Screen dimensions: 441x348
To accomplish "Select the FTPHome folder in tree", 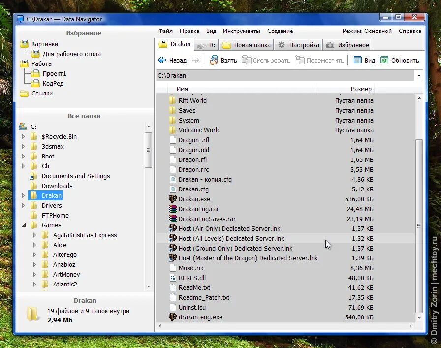I will tap(55, 215).
